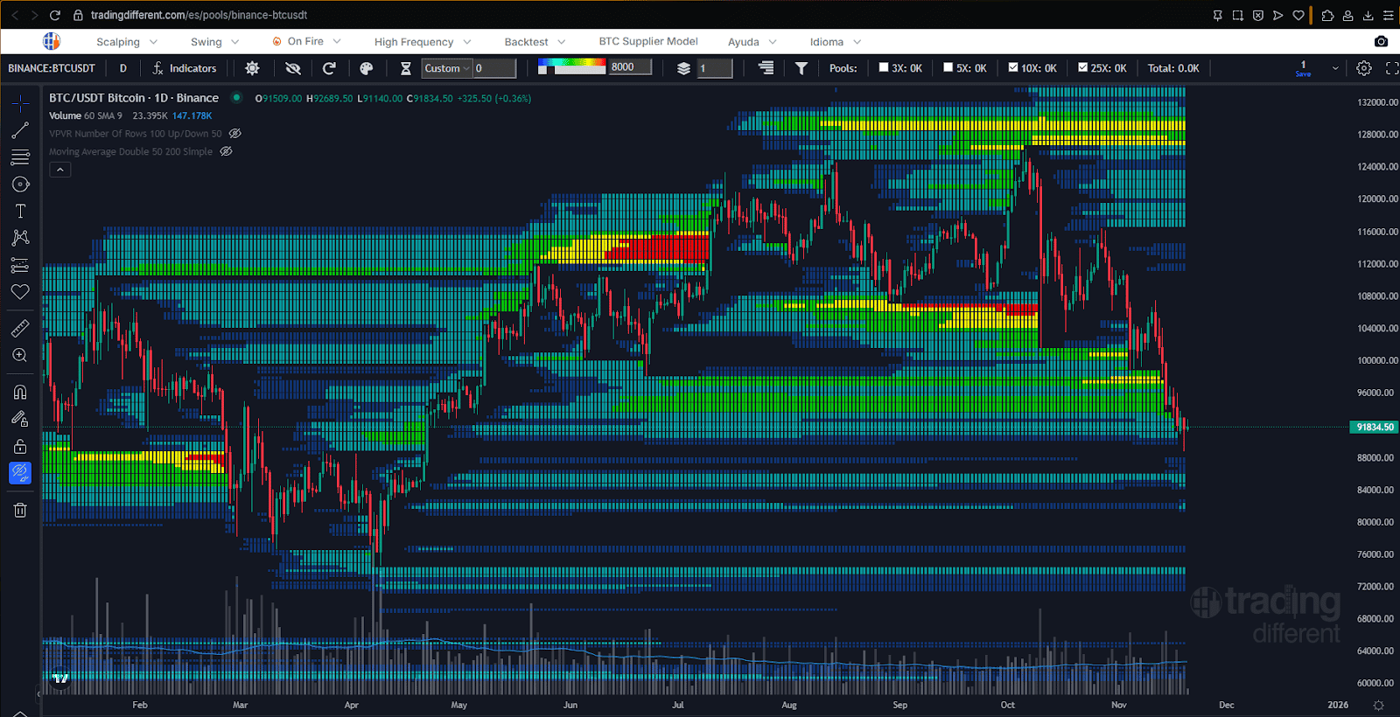
Task: Enable the 5X pools checkbox
Action: point(948,67)
